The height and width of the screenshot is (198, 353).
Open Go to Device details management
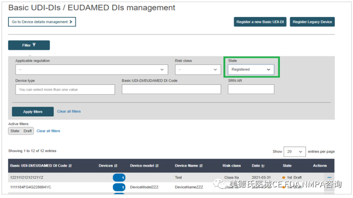(42, 22)
